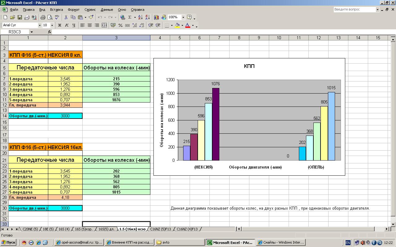Open the 100% zoom dropdown
The height and width of the screenshot is (247, 396).
click(x=183, y=17)
